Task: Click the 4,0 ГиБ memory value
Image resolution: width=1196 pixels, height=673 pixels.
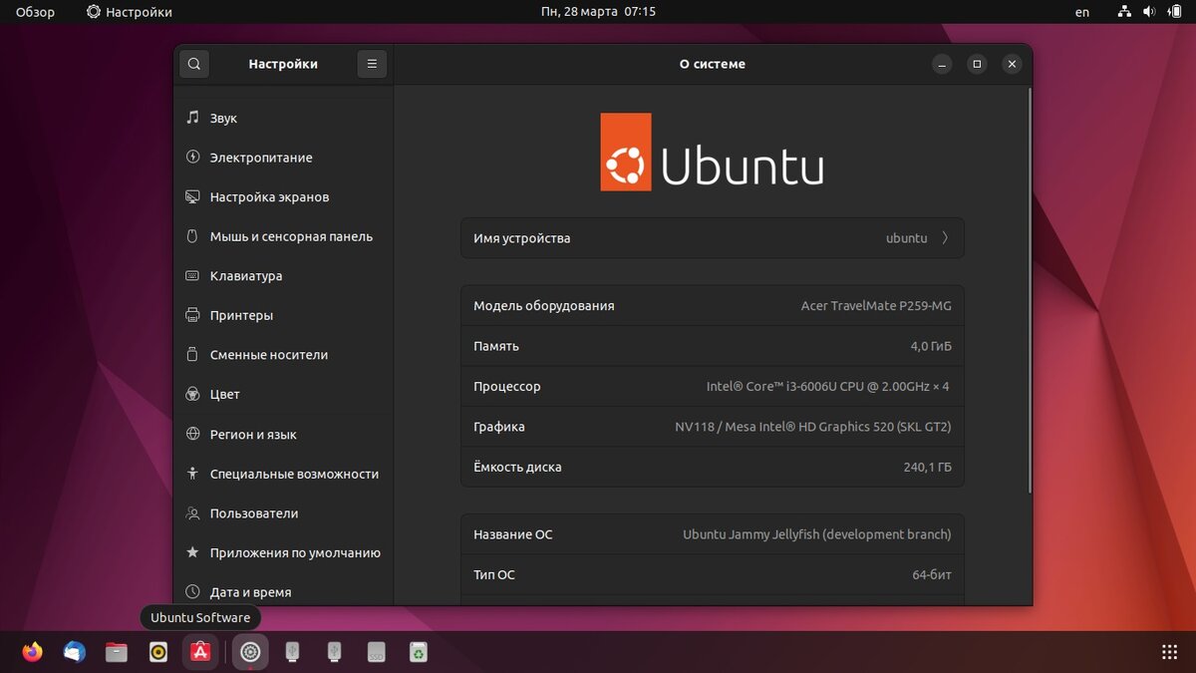Action: pyautogui.click(x=931, y=346)
